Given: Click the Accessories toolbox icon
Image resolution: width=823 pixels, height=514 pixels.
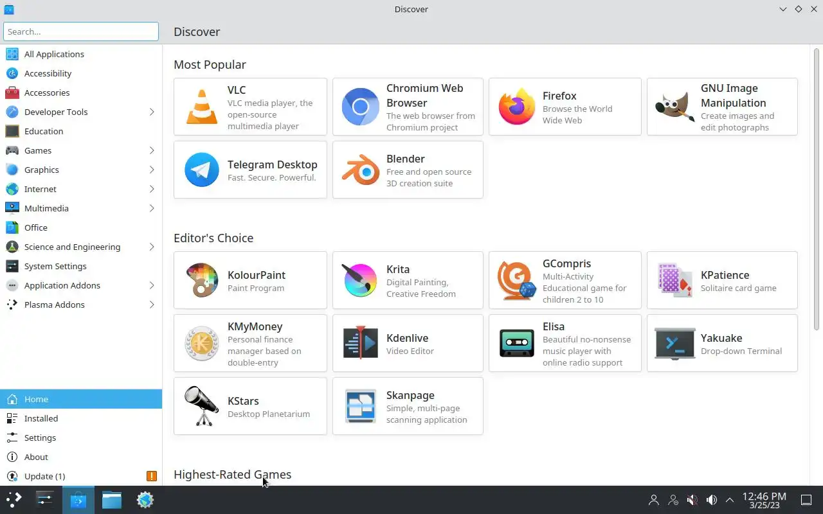Looking at the screenshot, I should pos(12,93).
